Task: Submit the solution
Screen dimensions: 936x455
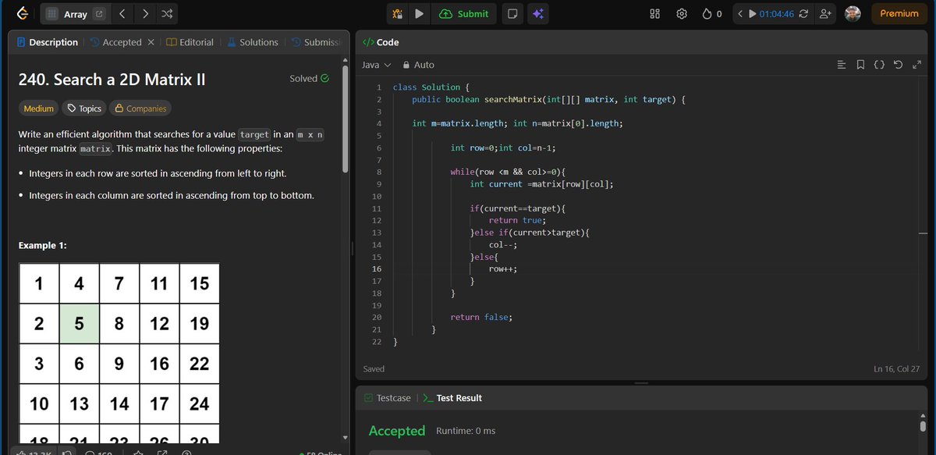Action: (464, 13)
